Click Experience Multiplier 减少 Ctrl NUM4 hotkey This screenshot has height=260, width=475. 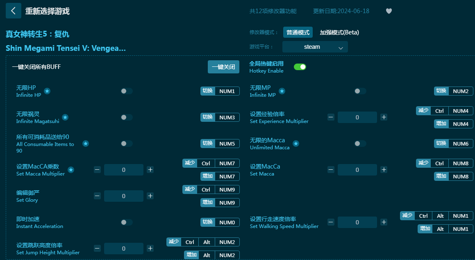click(445, 111)
